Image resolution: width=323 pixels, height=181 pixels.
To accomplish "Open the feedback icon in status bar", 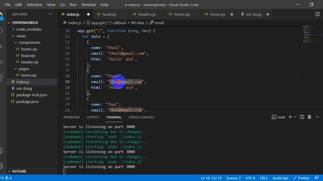I will [x=316, y=177].
